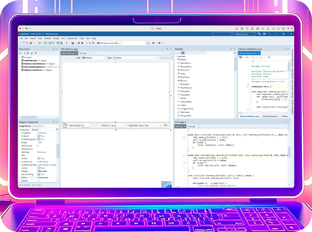Screen dimensions: 312x232
Task: Switch to the History tab in the code editor
Action: click(285, 116)
